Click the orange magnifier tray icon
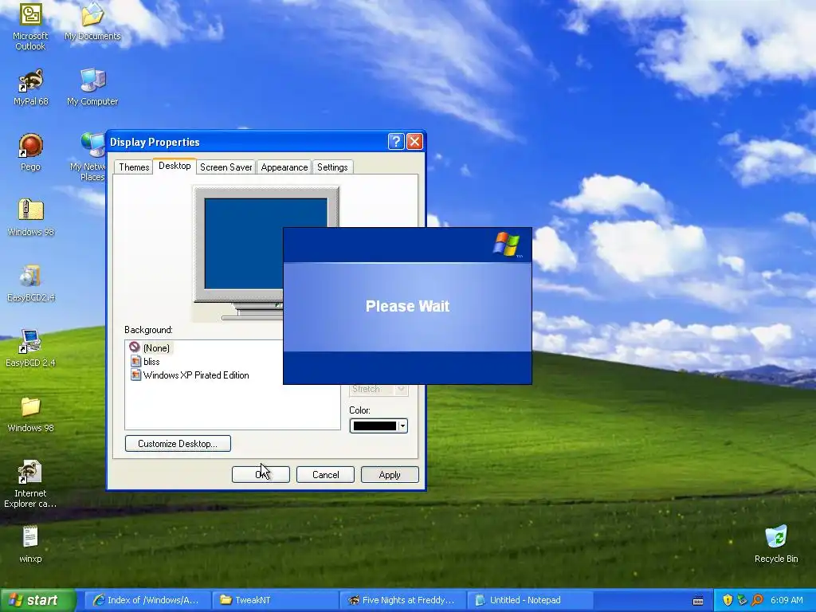This screenshot has height=612, width=816. click(757, 600)
